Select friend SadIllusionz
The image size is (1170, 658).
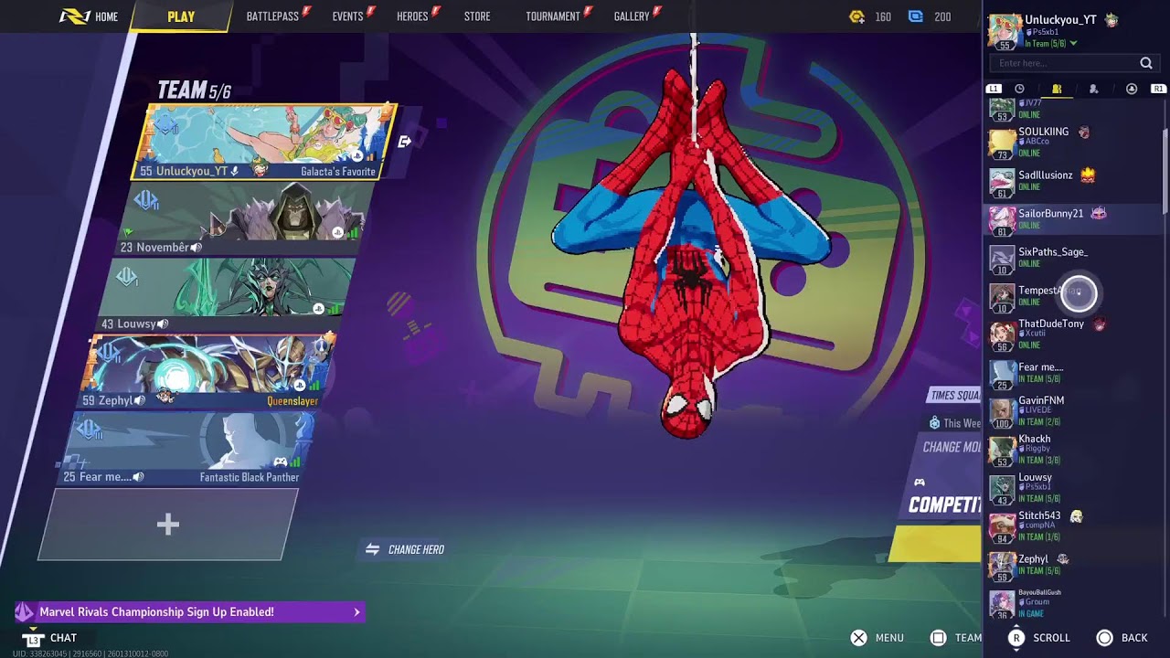point(1073,181)
